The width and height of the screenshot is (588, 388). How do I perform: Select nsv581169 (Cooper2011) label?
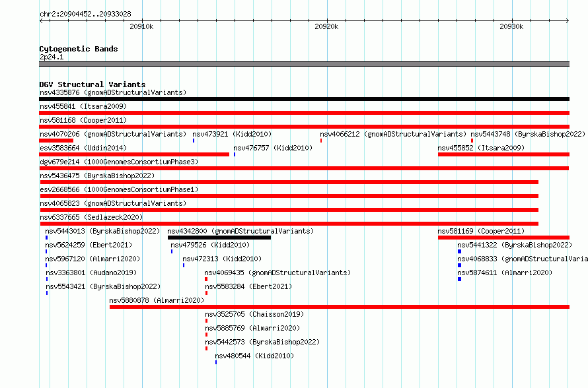click(481, 231)
